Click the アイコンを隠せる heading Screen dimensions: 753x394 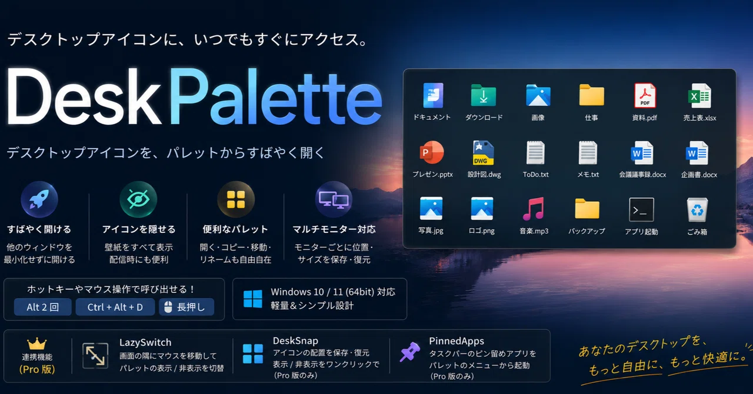coord(139,229)
